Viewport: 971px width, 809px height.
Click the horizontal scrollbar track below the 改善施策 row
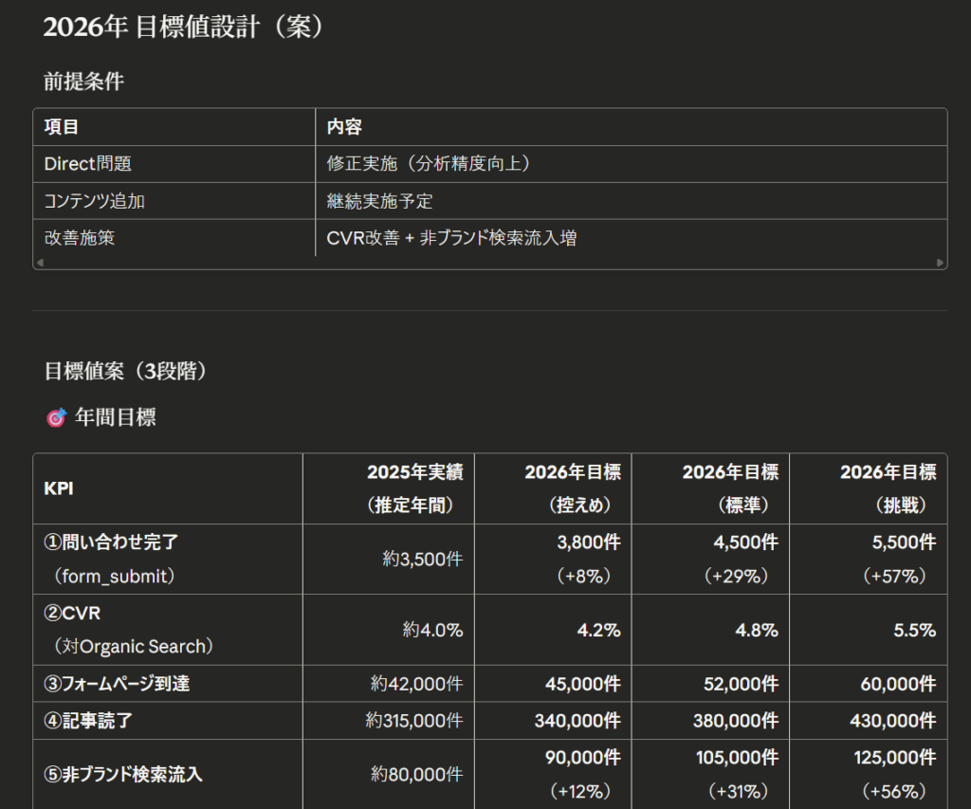click(x=489, y=263)
